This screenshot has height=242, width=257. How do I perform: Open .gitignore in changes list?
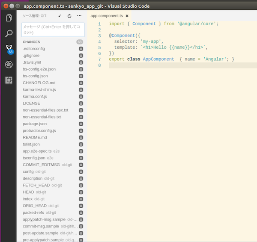pos(52,56)
